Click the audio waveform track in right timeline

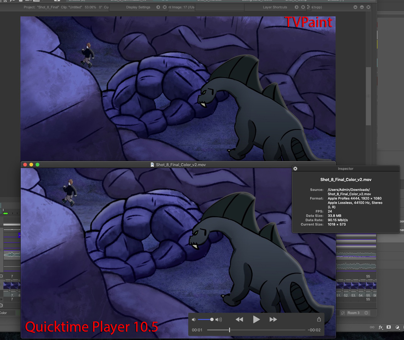coord(356,255)
